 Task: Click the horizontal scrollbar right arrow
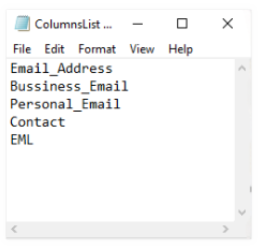click(225, 229)
